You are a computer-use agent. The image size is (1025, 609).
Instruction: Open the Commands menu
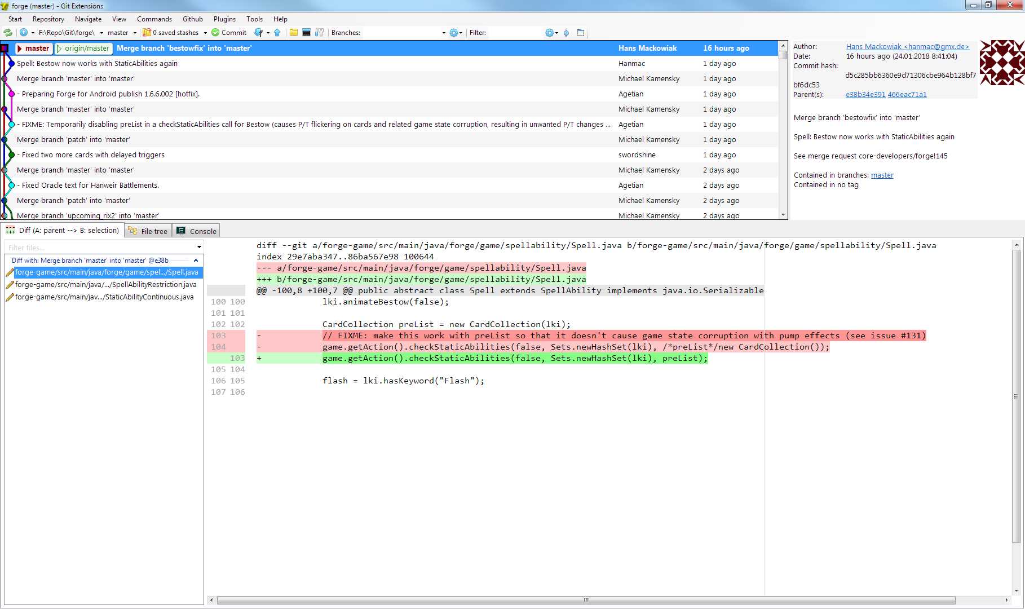click(154, 19)
